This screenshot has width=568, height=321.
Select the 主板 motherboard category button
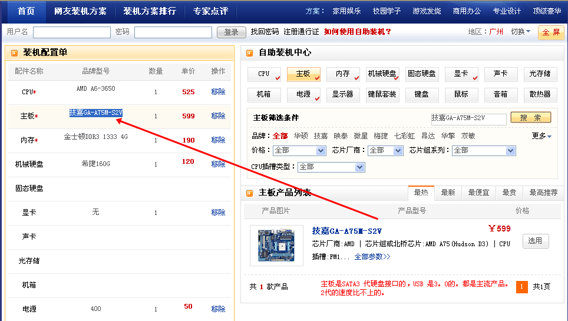(x=303, y=74)
